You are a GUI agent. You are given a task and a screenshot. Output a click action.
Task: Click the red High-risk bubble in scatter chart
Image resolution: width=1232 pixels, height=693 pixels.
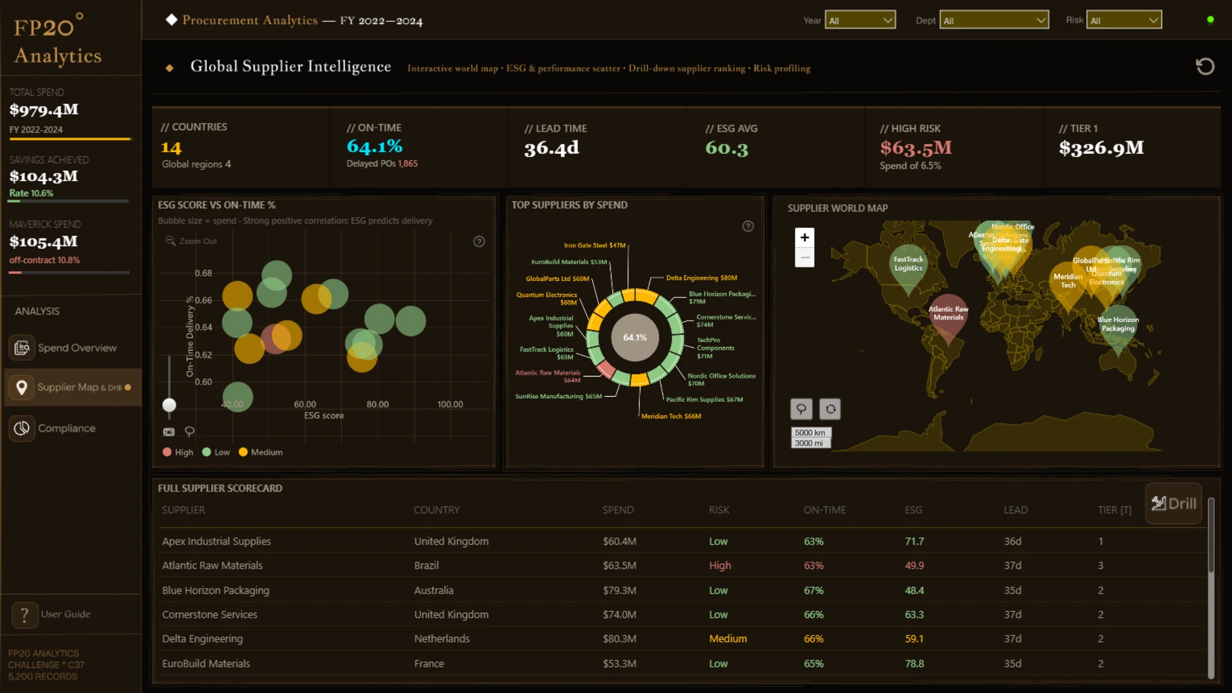(275, 339)
